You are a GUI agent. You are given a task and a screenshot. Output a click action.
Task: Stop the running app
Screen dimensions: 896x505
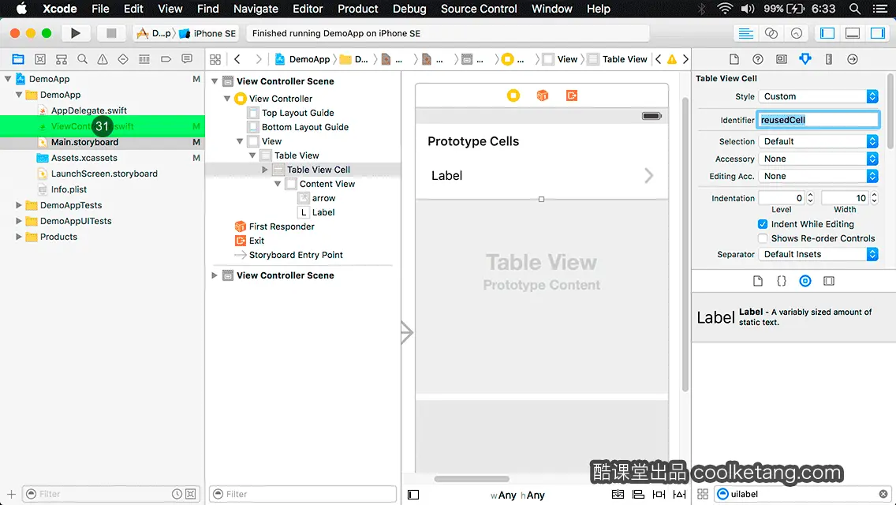111,33
